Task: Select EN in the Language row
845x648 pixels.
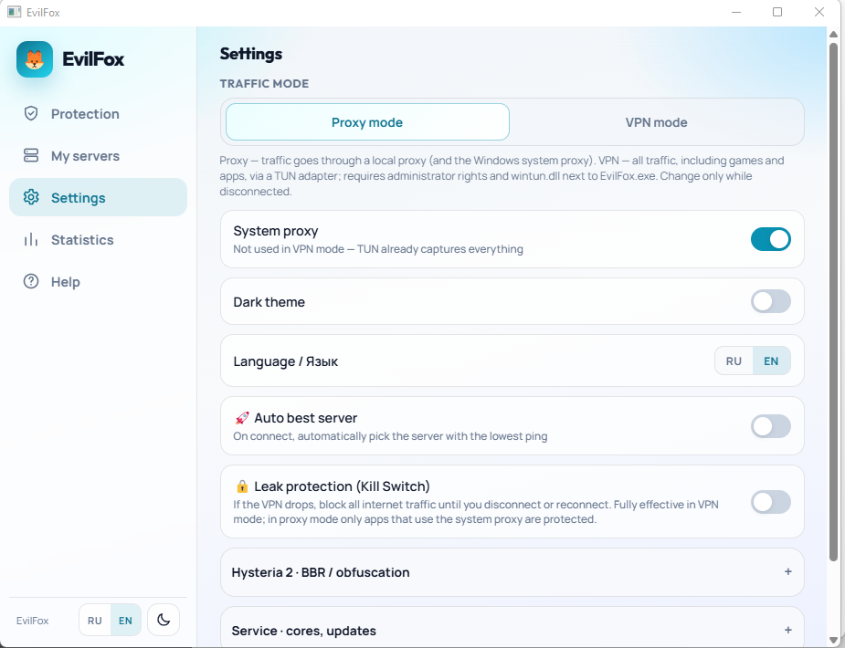Action: click(771, 361)
